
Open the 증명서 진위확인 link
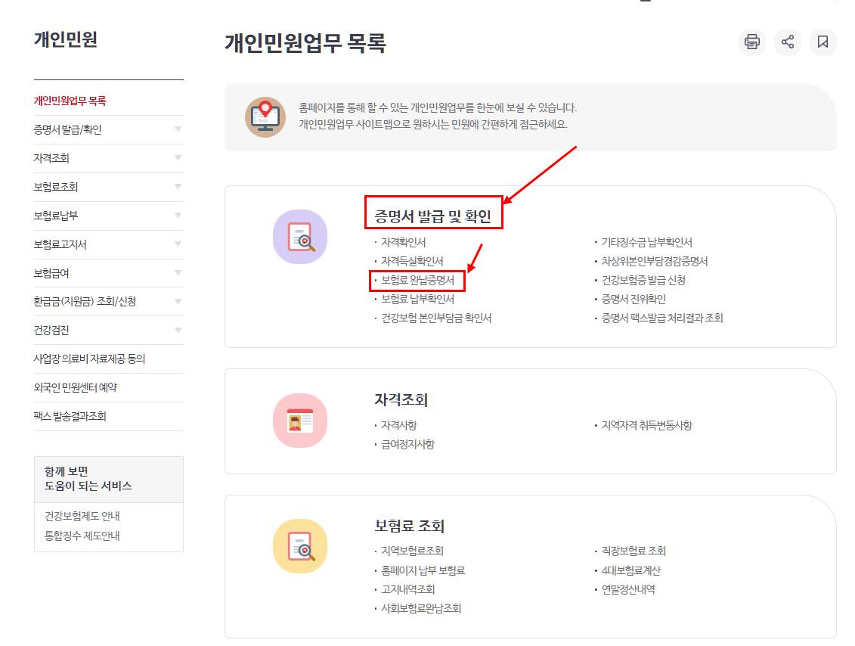(633, 299)
